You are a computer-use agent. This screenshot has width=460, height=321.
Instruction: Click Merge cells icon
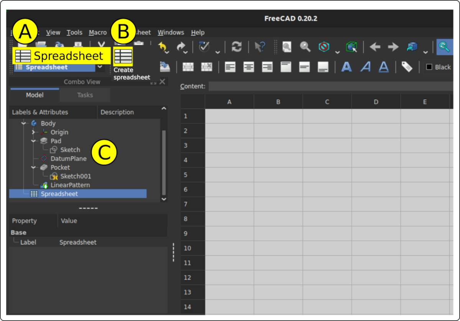click(188, 67)
